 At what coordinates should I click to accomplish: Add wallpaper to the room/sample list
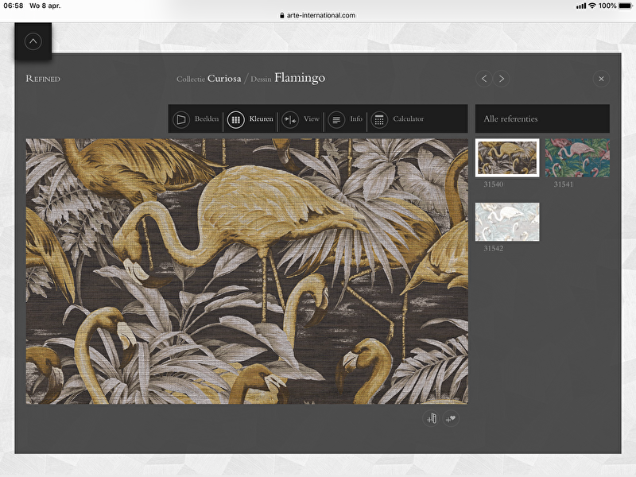tap(431, 419)
